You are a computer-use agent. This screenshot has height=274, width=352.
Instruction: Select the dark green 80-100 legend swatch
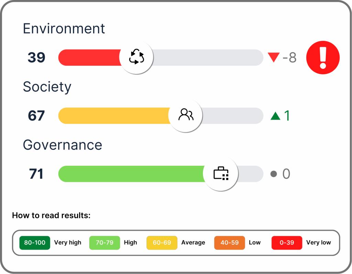click(35, 243)
